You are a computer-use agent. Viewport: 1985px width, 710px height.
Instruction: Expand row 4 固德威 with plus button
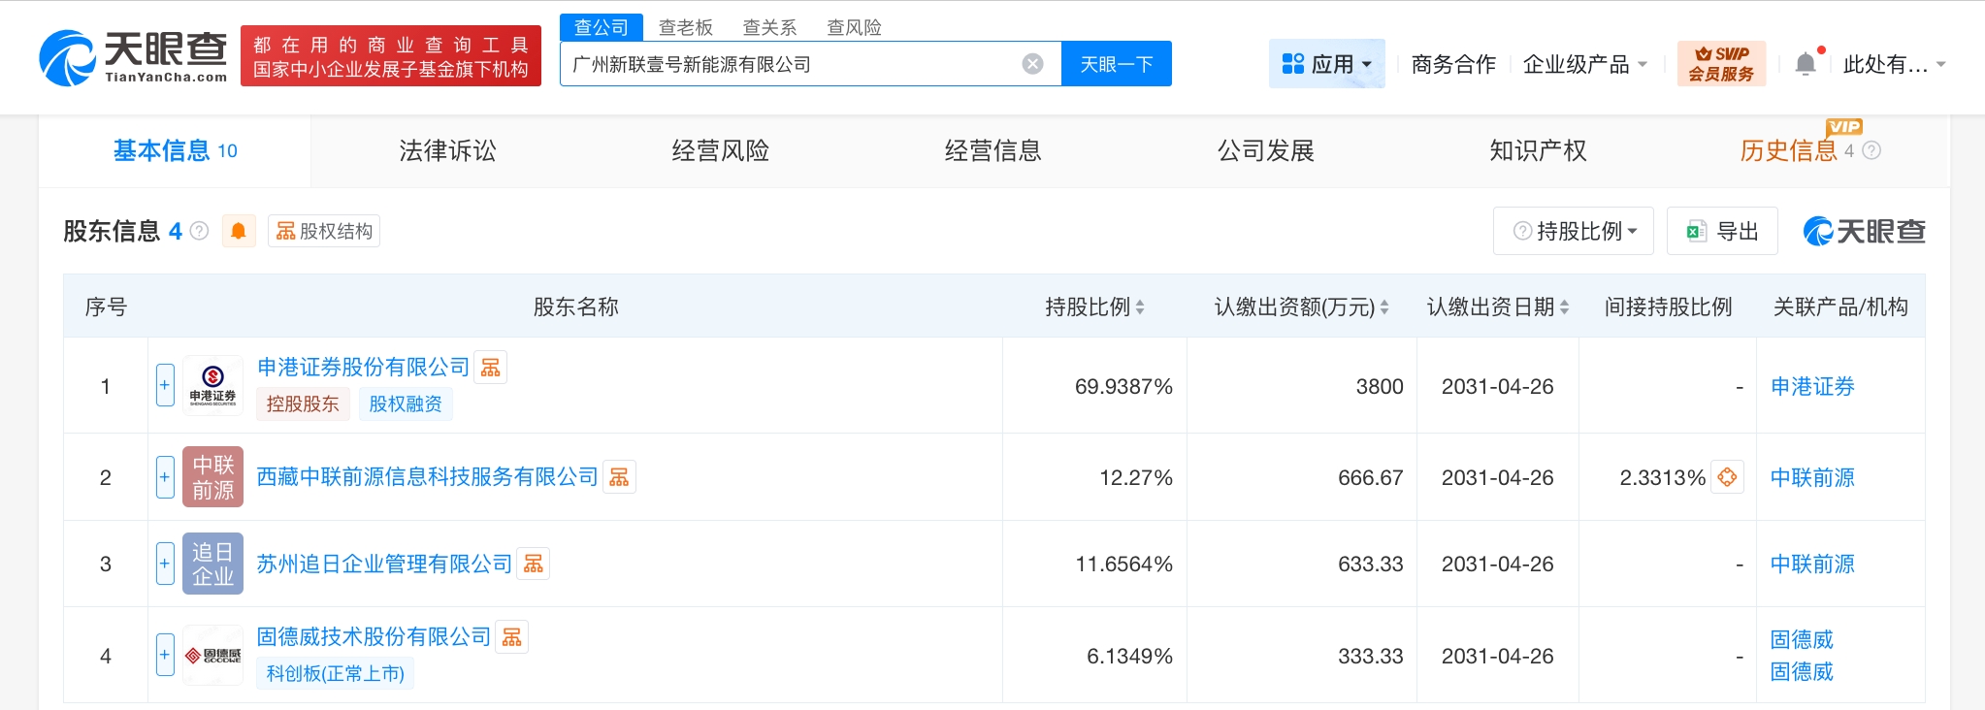pyautogui.click(x=165, y=655)
